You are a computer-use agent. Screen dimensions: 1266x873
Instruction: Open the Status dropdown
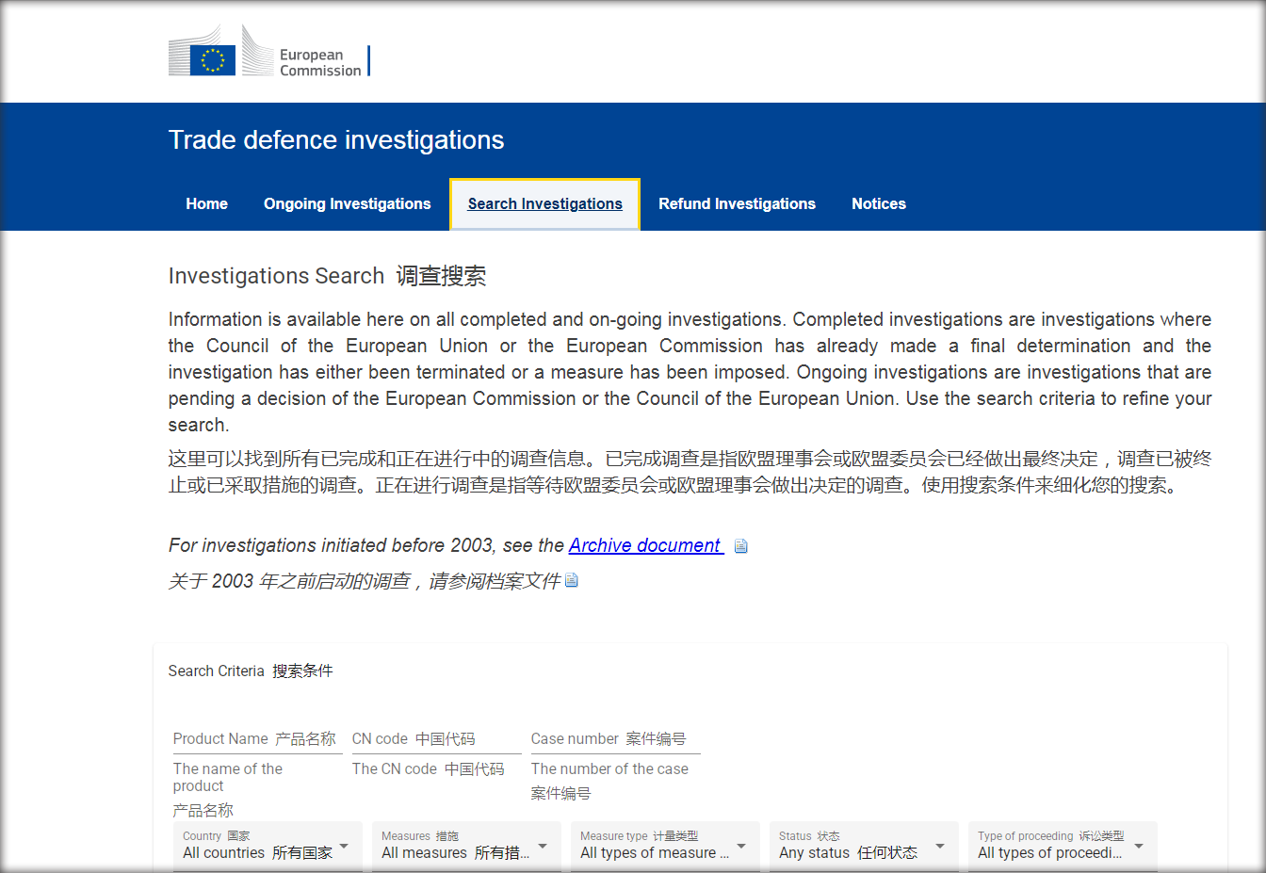pos(864,846)
